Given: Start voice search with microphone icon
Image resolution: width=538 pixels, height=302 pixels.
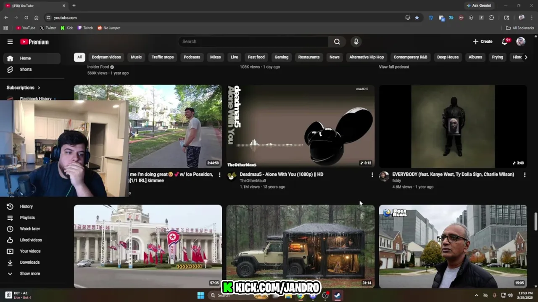Looking at the screenshot, I should pos(356,42).
